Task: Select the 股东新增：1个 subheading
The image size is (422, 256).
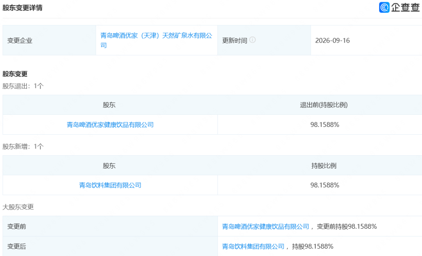Action: click(23, 147)
